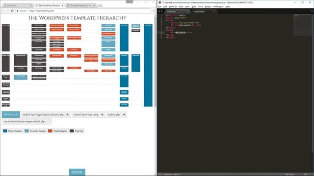Click the embed-{post-type}-{post_format}.php link

(46, 114)
